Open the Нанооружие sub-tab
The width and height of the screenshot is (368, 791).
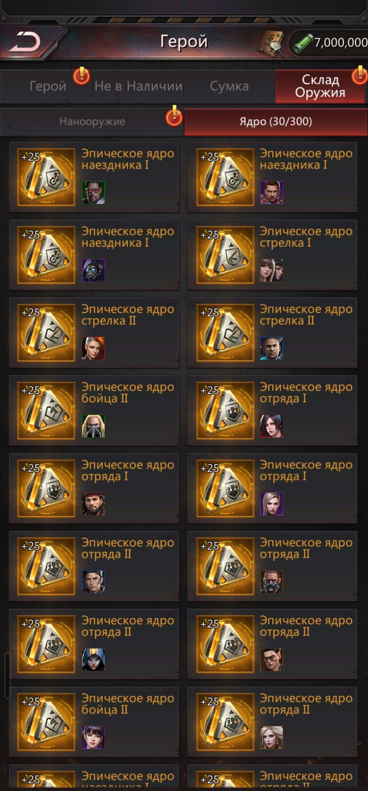click(92, 122)
